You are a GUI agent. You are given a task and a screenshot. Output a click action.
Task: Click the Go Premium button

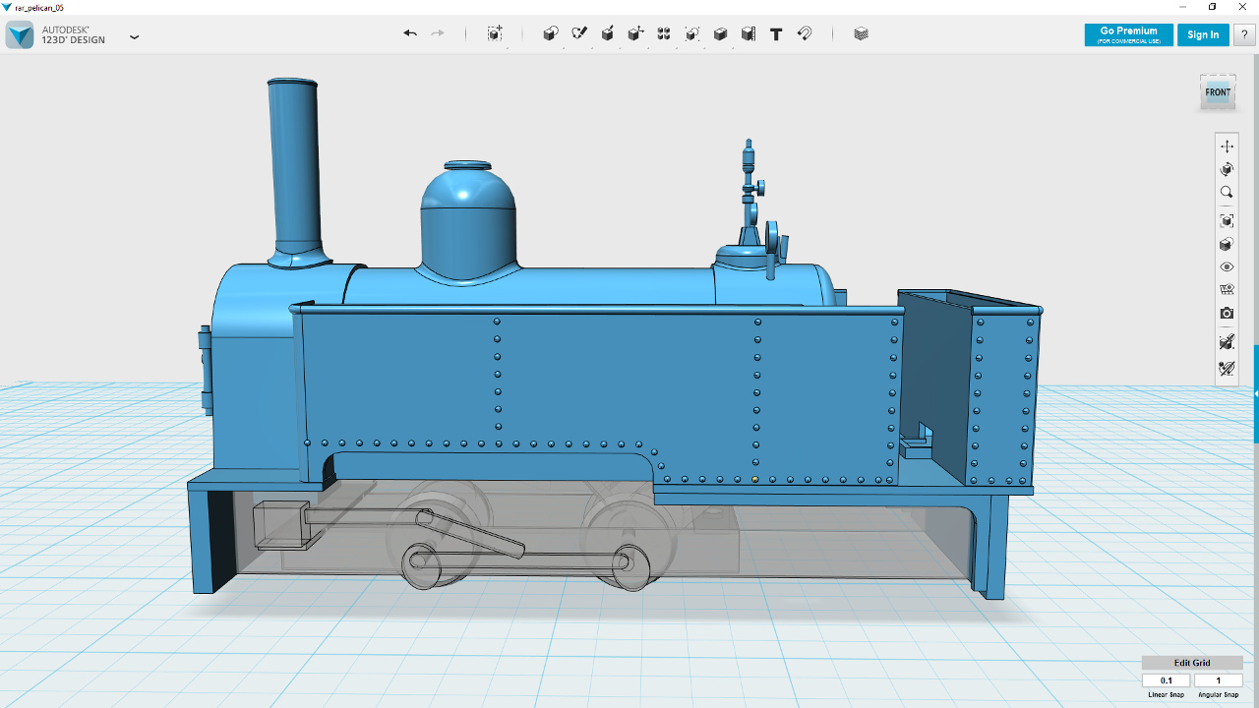(x=1128, y=34)
